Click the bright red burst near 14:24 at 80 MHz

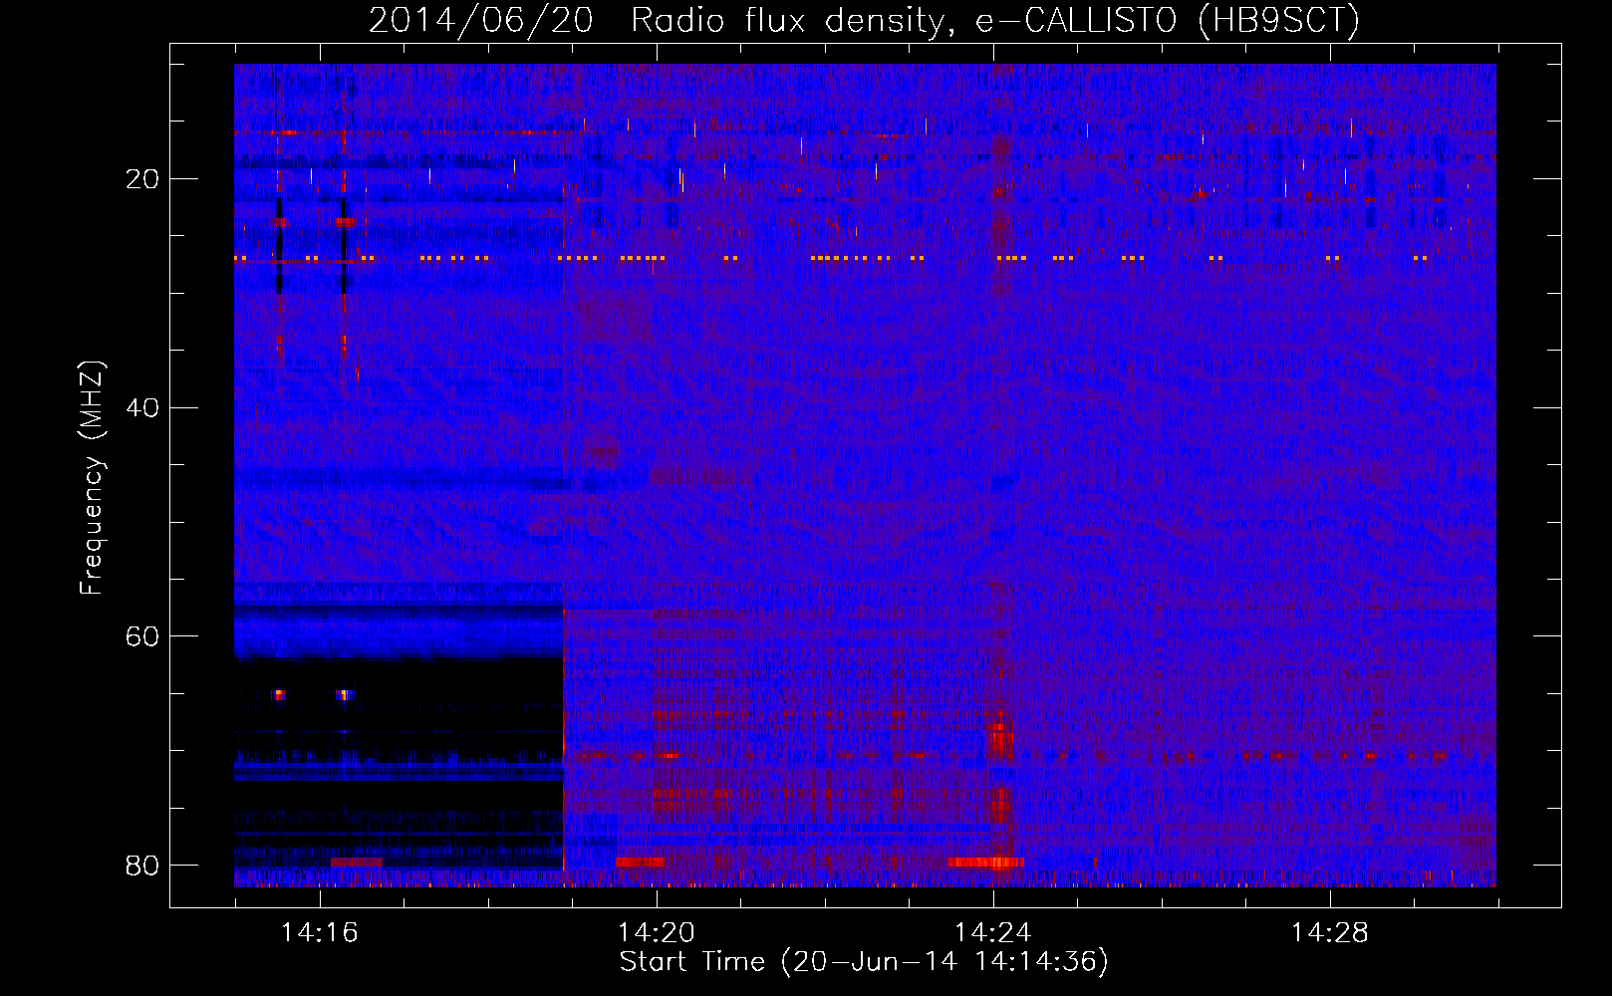click(985, 862)
